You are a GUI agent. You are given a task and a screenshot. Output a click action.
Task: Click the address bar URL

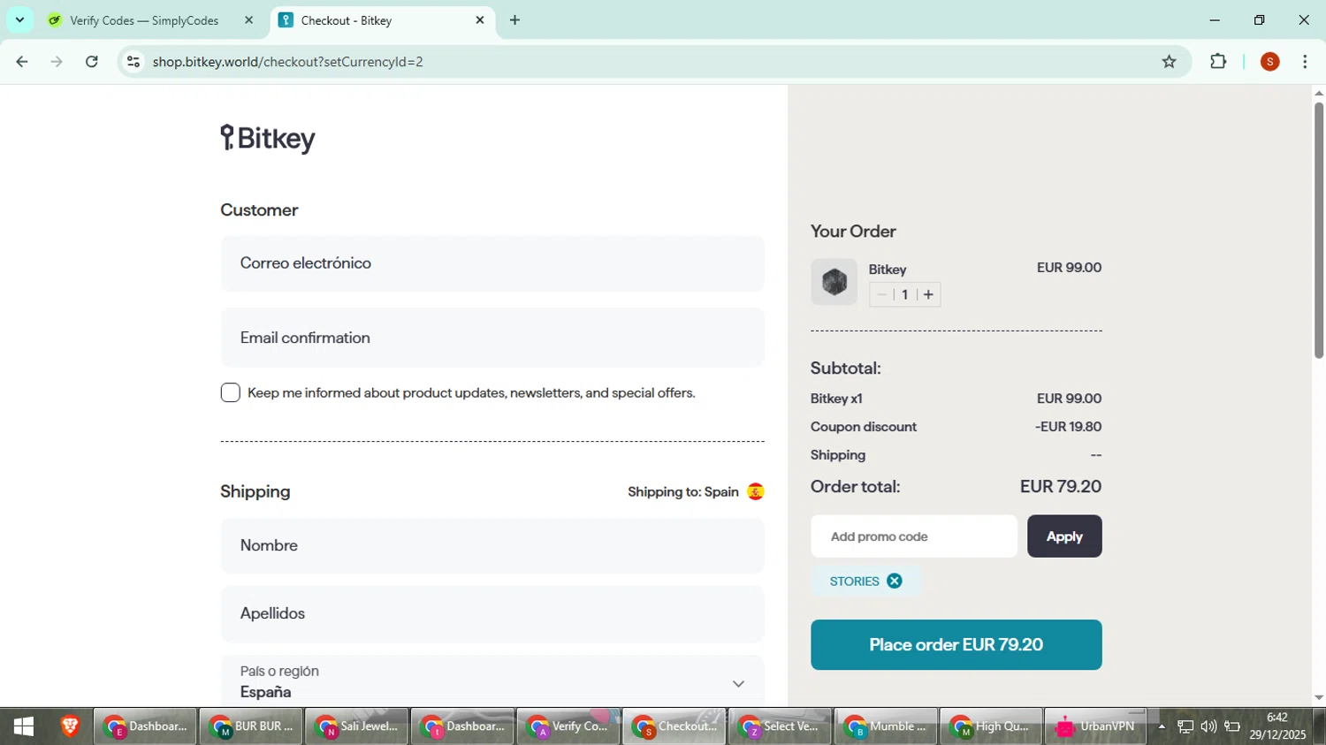click(288, 62)
